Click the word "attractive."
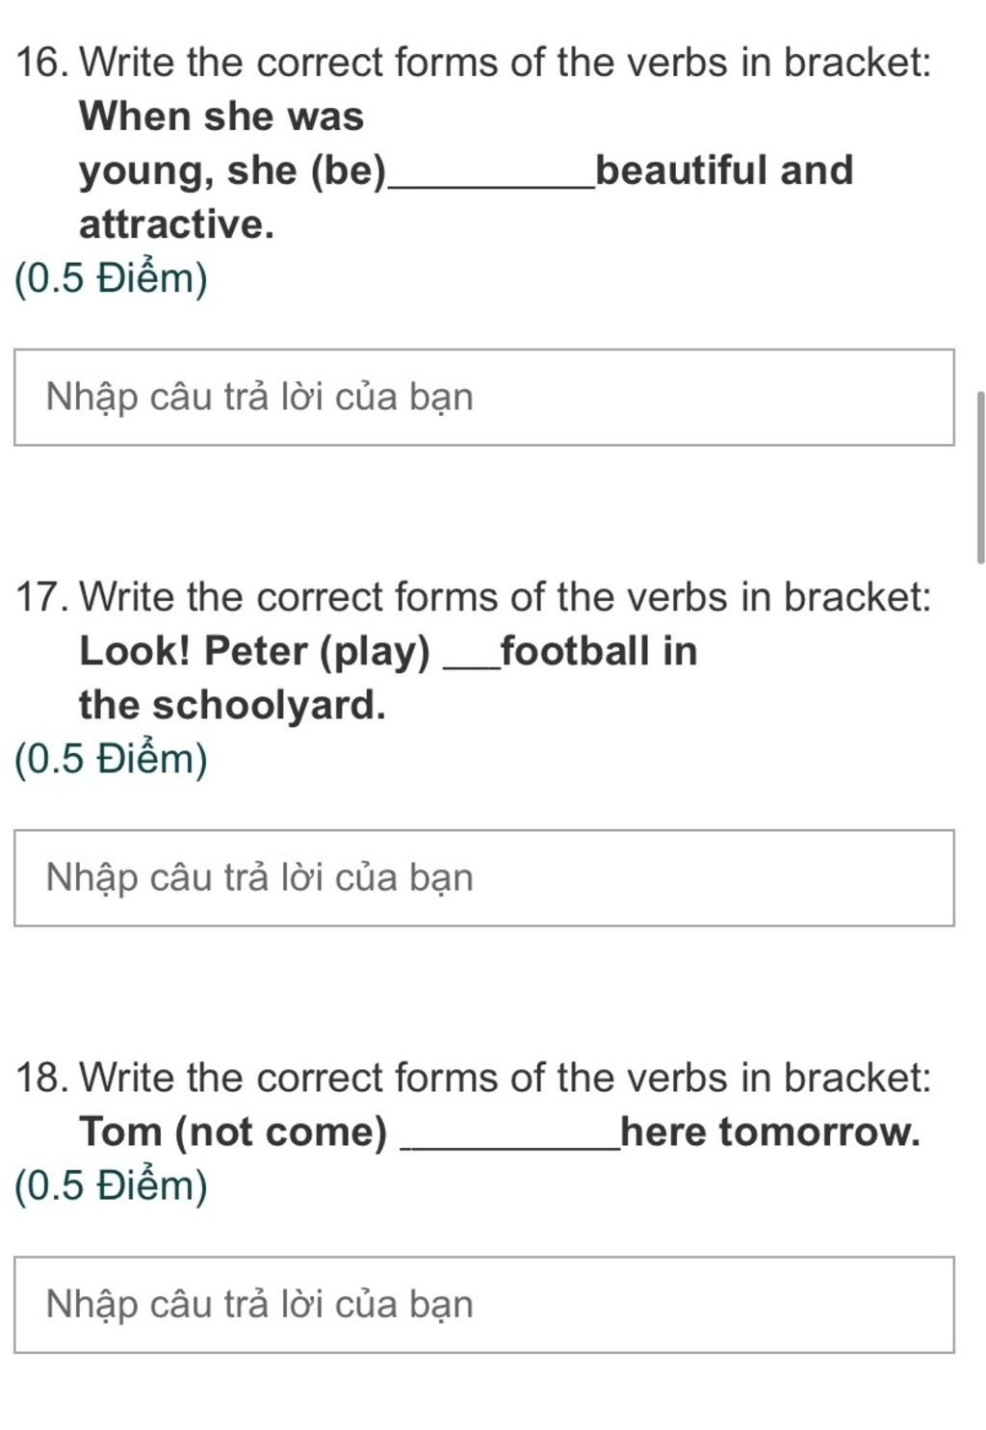 [177, 224]
